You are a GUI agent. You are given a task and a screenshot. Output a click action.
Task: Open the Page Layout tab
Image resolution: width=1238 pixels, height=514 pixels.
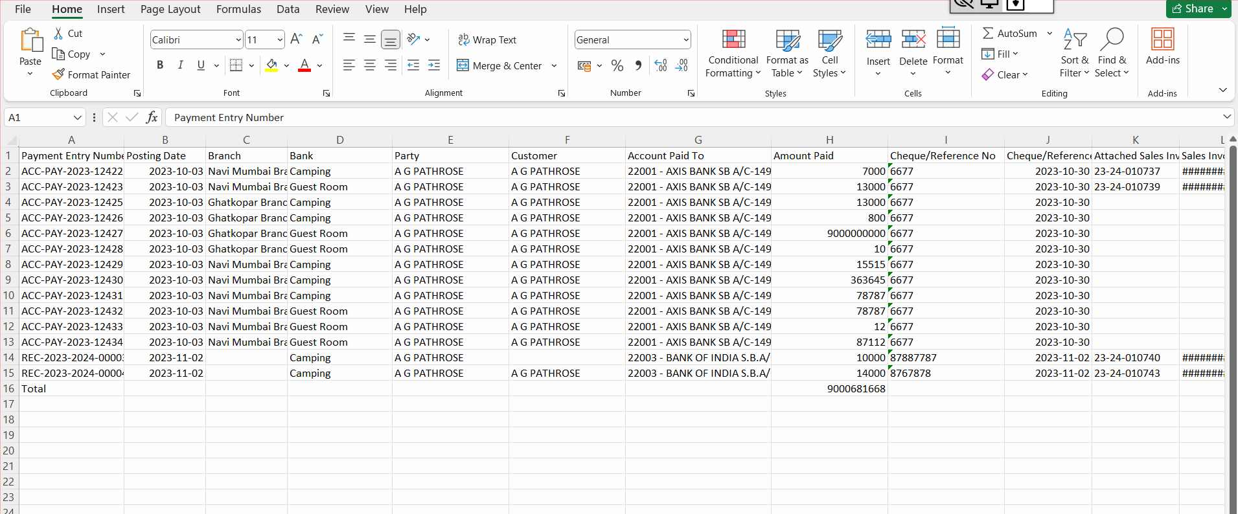pyautogui.click(x=170, y=9)
